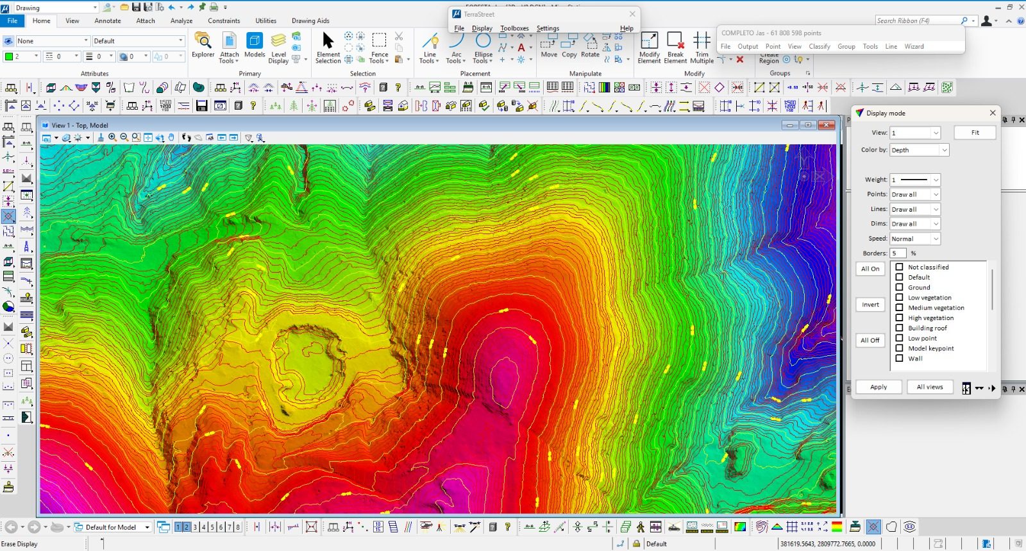Image resolution: width=1026 pixels, height=551 pixels.
Task: Open Level Display tool
Action: [278, 48]
